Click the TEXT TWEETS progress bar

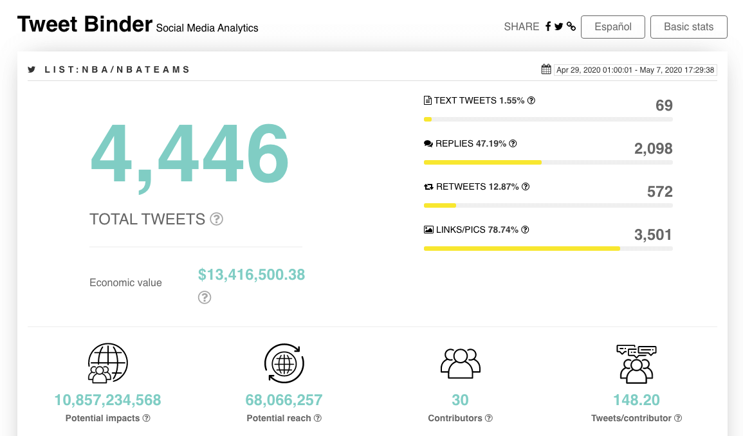click(548, 120)
